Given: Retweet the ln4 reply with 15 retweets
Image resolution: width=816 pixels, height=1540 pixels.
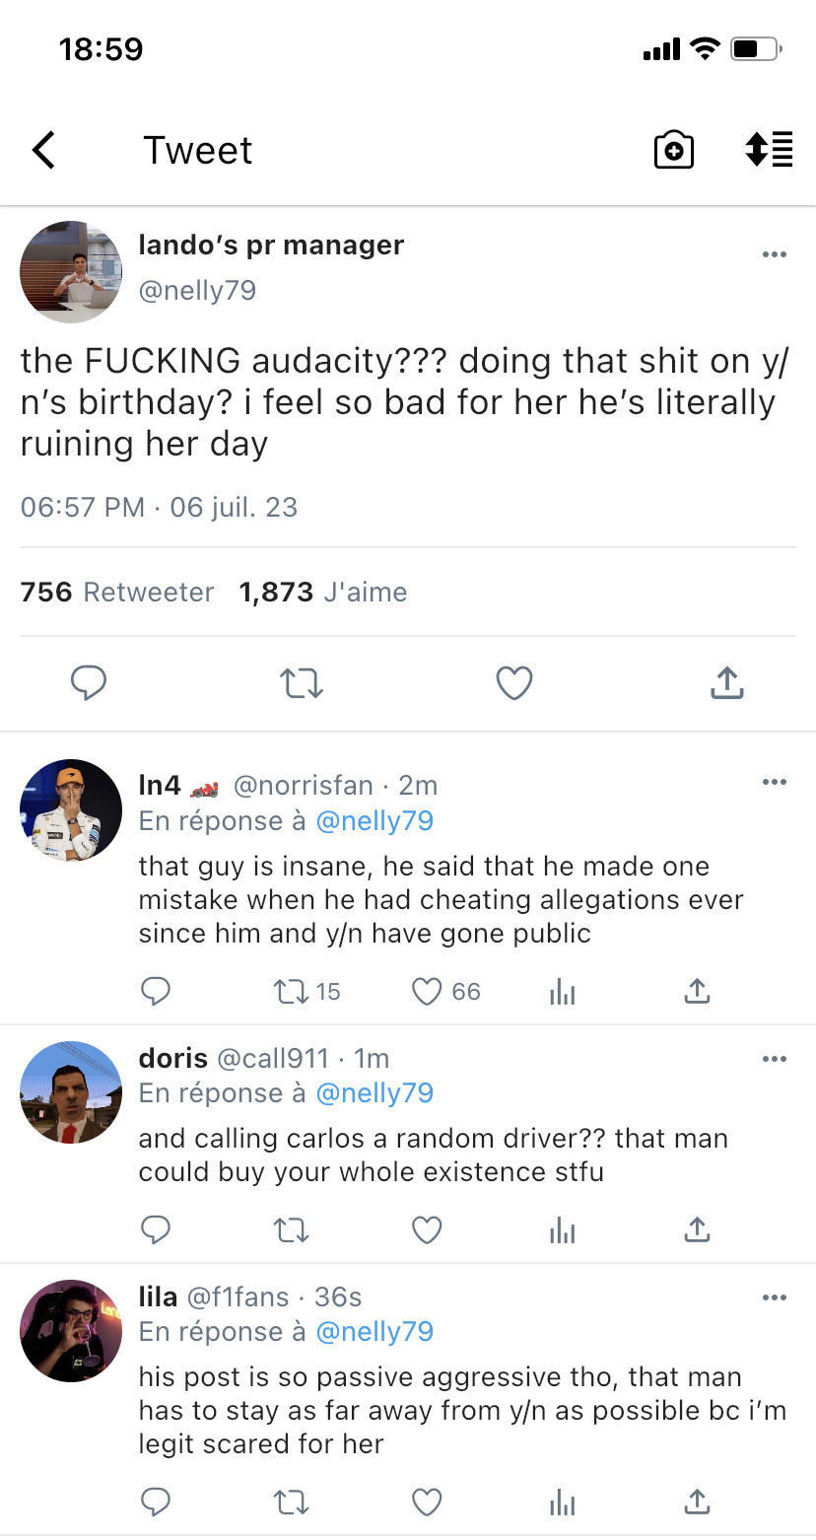Looking at the screenshot, I should point(292,991).
